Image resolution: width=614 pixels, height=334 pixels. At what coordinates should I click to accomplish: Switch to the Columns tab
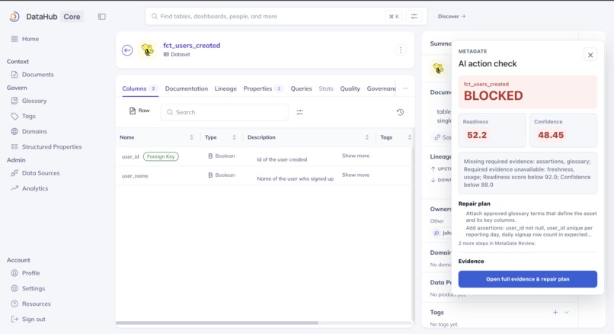coord(140,88)
